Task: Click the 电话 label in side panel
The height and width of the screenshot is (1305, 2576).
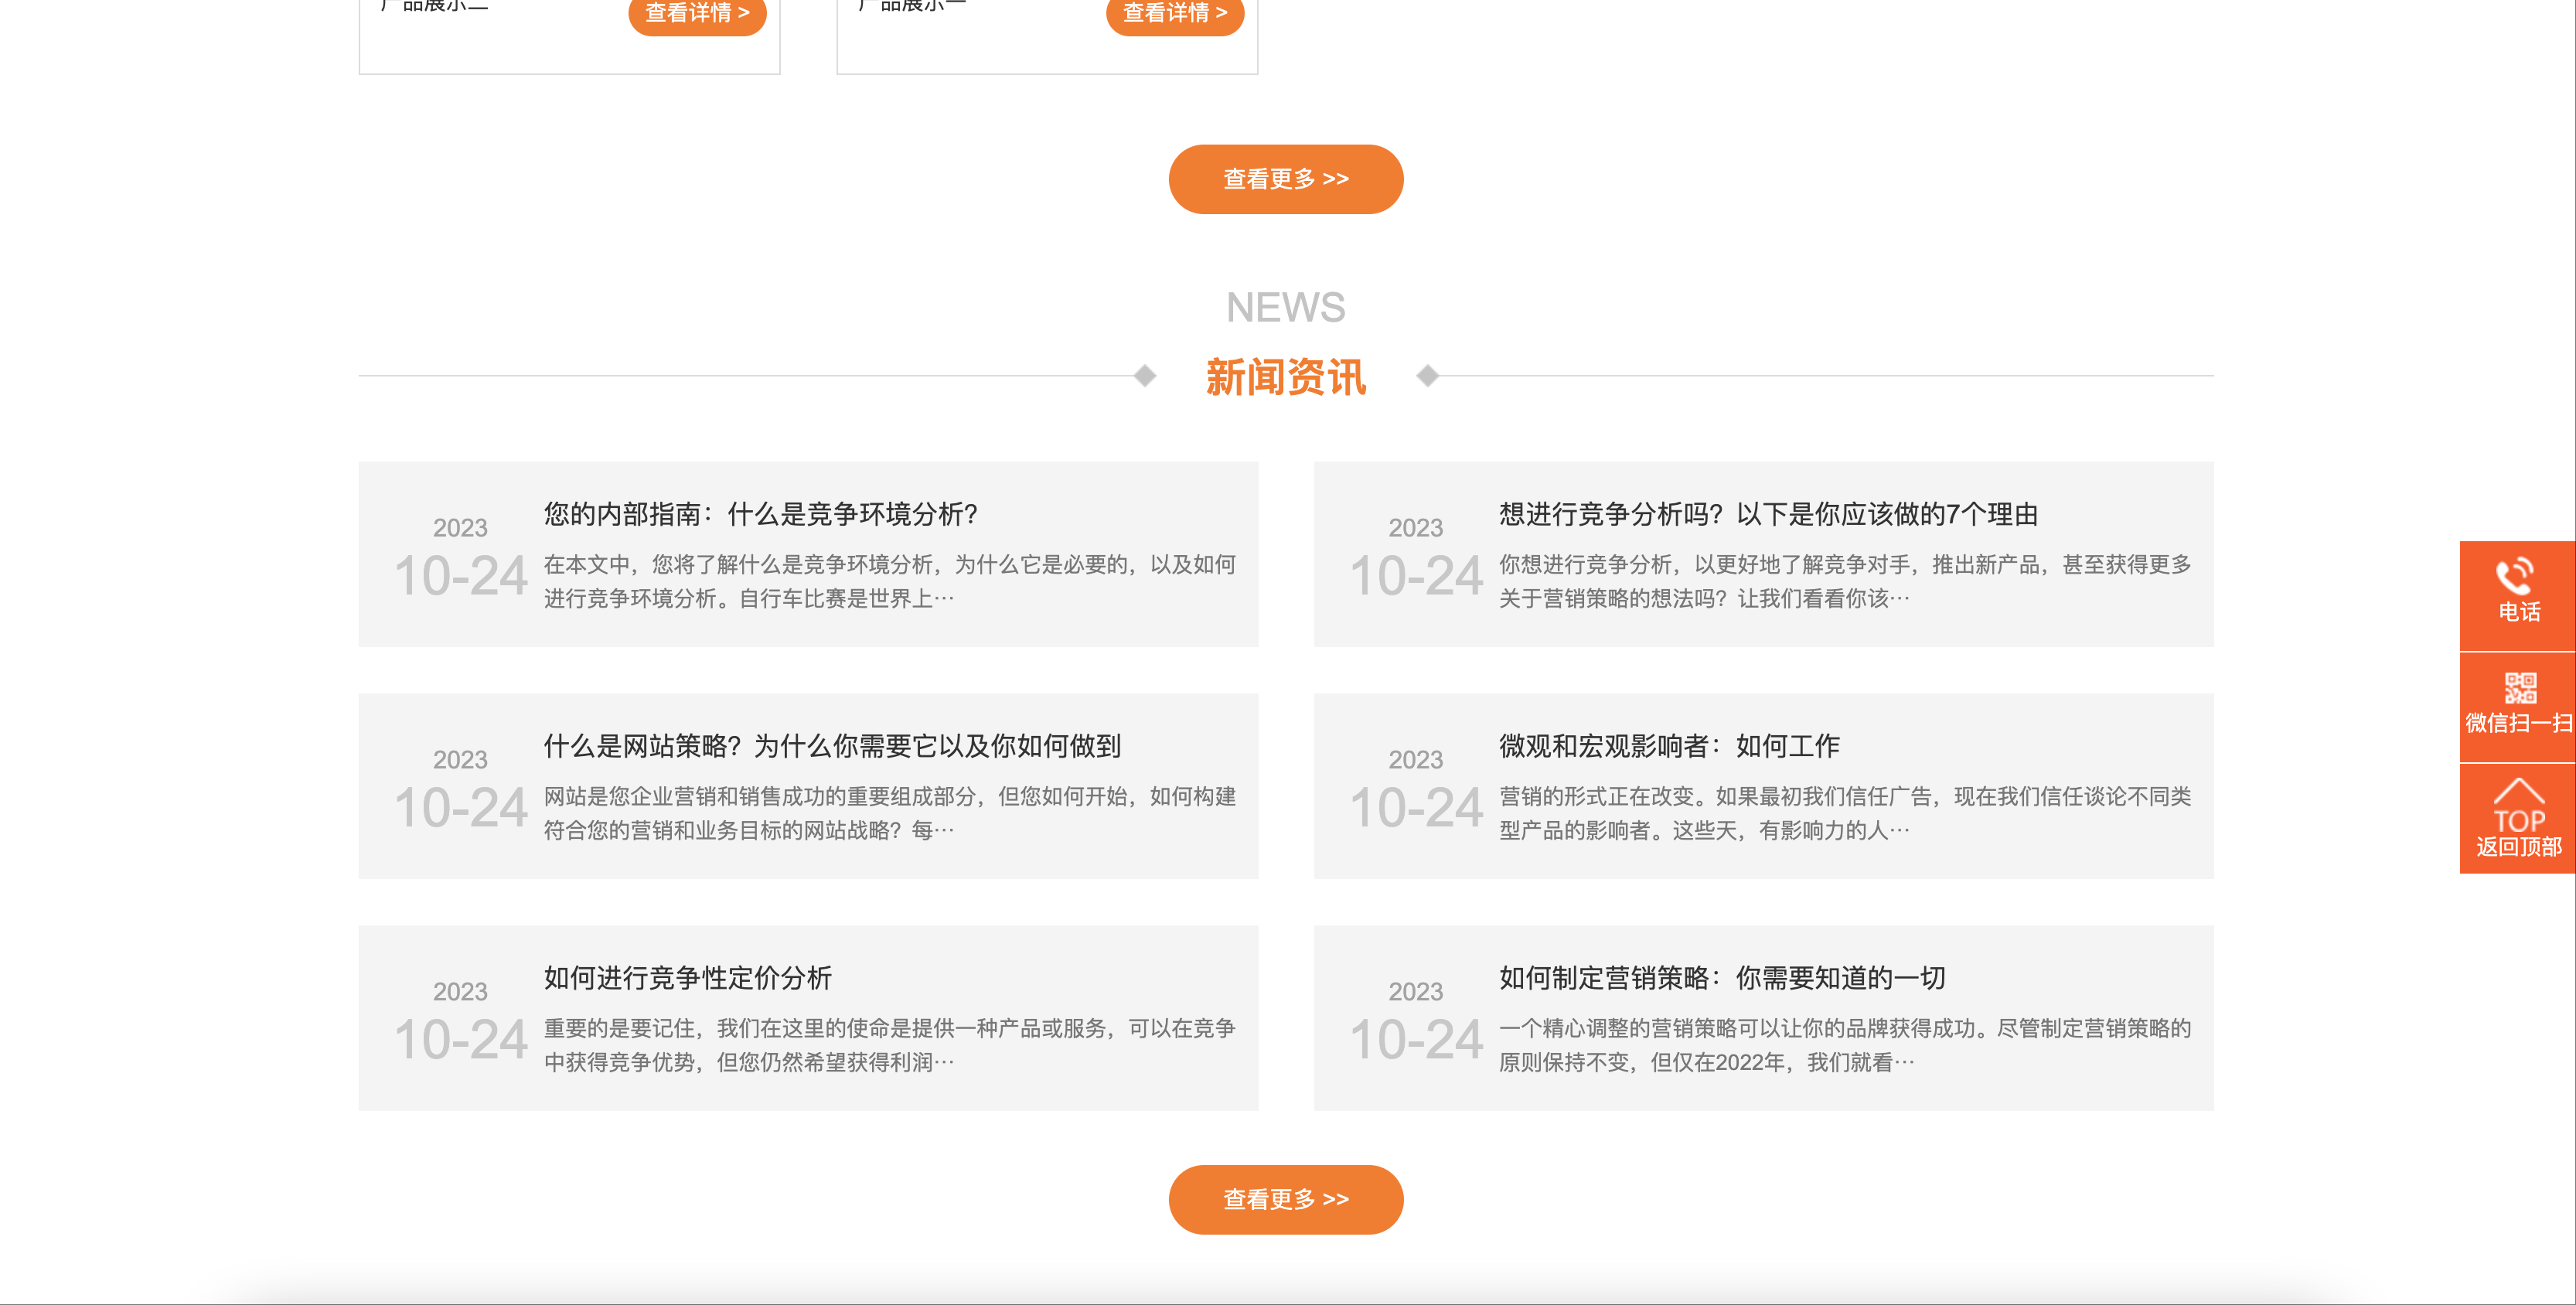Action: pyautogui.click(x=2519, y=612)
